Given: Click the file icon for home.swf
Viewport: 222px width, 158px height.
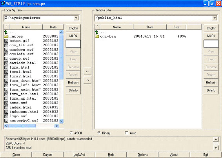Looking at the screenshot, I should (x=6, y=103).
